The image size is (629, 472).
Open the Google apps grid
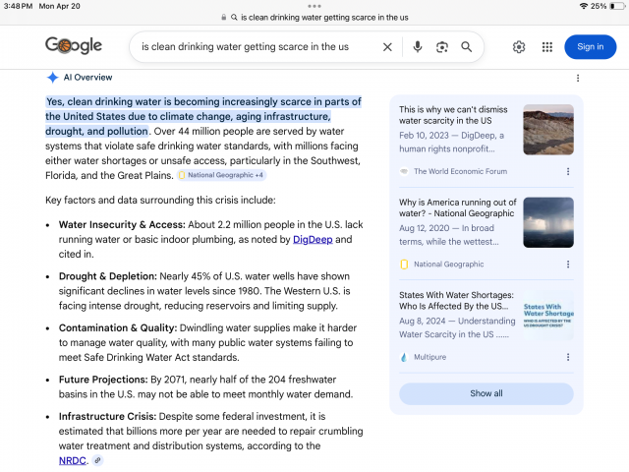[x=547, y=47]
